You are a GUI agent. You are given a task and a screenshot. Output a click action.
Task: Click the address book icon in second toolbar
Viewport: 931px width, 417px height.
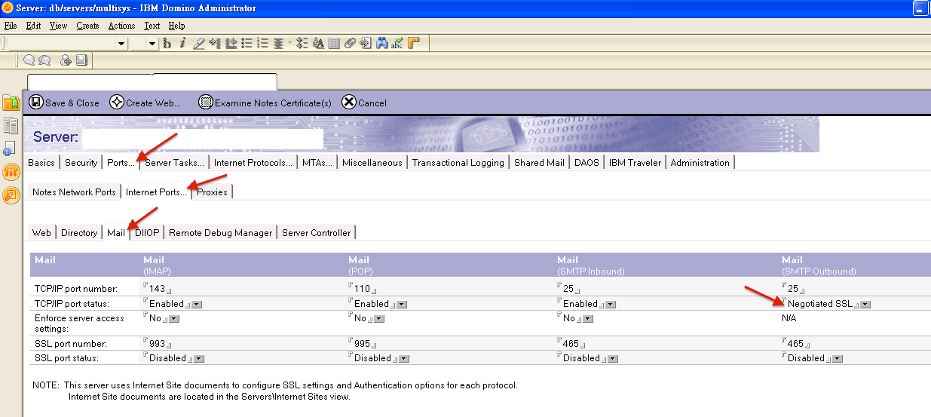(81, 60)
